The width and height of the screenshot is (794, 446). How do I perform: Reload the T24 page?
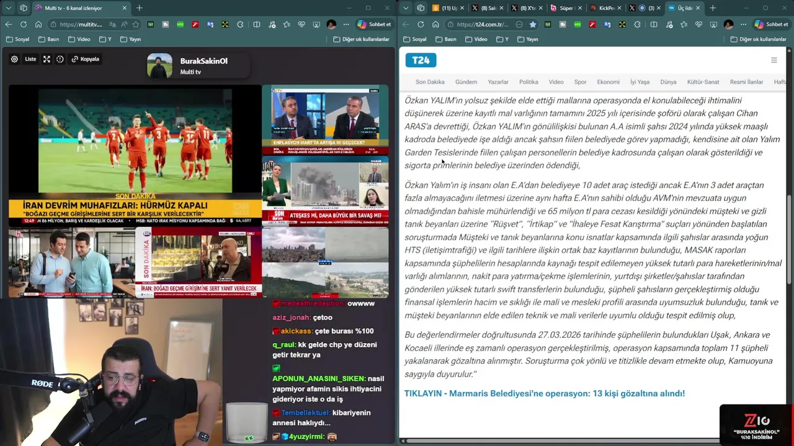click(x=421, y=24)
